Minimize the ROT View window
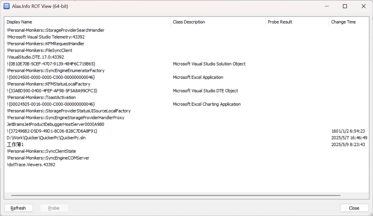 (326, 6)
